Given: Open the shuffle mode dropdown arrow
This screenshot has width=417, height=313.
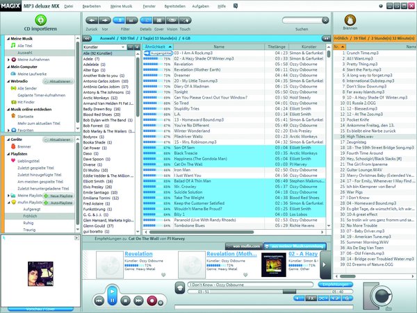Looking at the screenshot, I should coord(327,298).
